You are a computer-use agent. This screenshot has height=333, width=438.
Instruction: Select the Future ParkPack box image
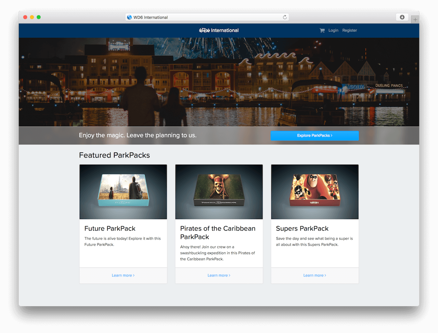click(123, 192)
